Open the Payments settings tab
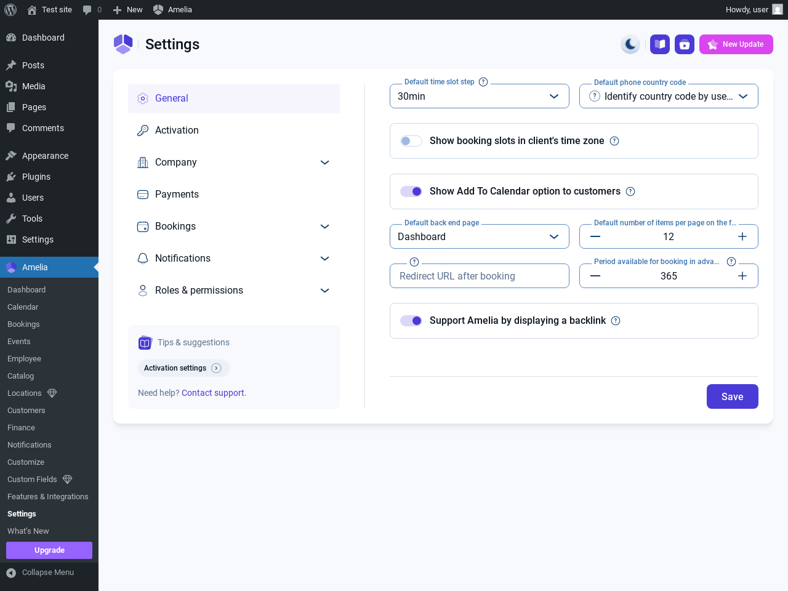Screen dimensions: 788x591 click(177, 195)
